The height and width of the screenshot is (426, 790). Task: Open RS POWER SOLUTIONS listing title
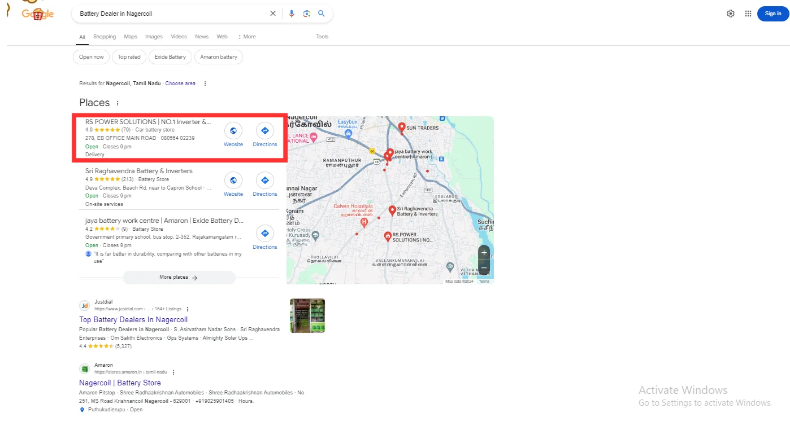point(148,121)
